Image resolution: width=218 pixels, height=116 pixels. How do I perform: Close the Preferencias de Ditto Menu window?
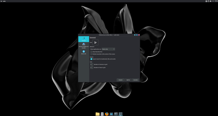click(x=139, y=35)
